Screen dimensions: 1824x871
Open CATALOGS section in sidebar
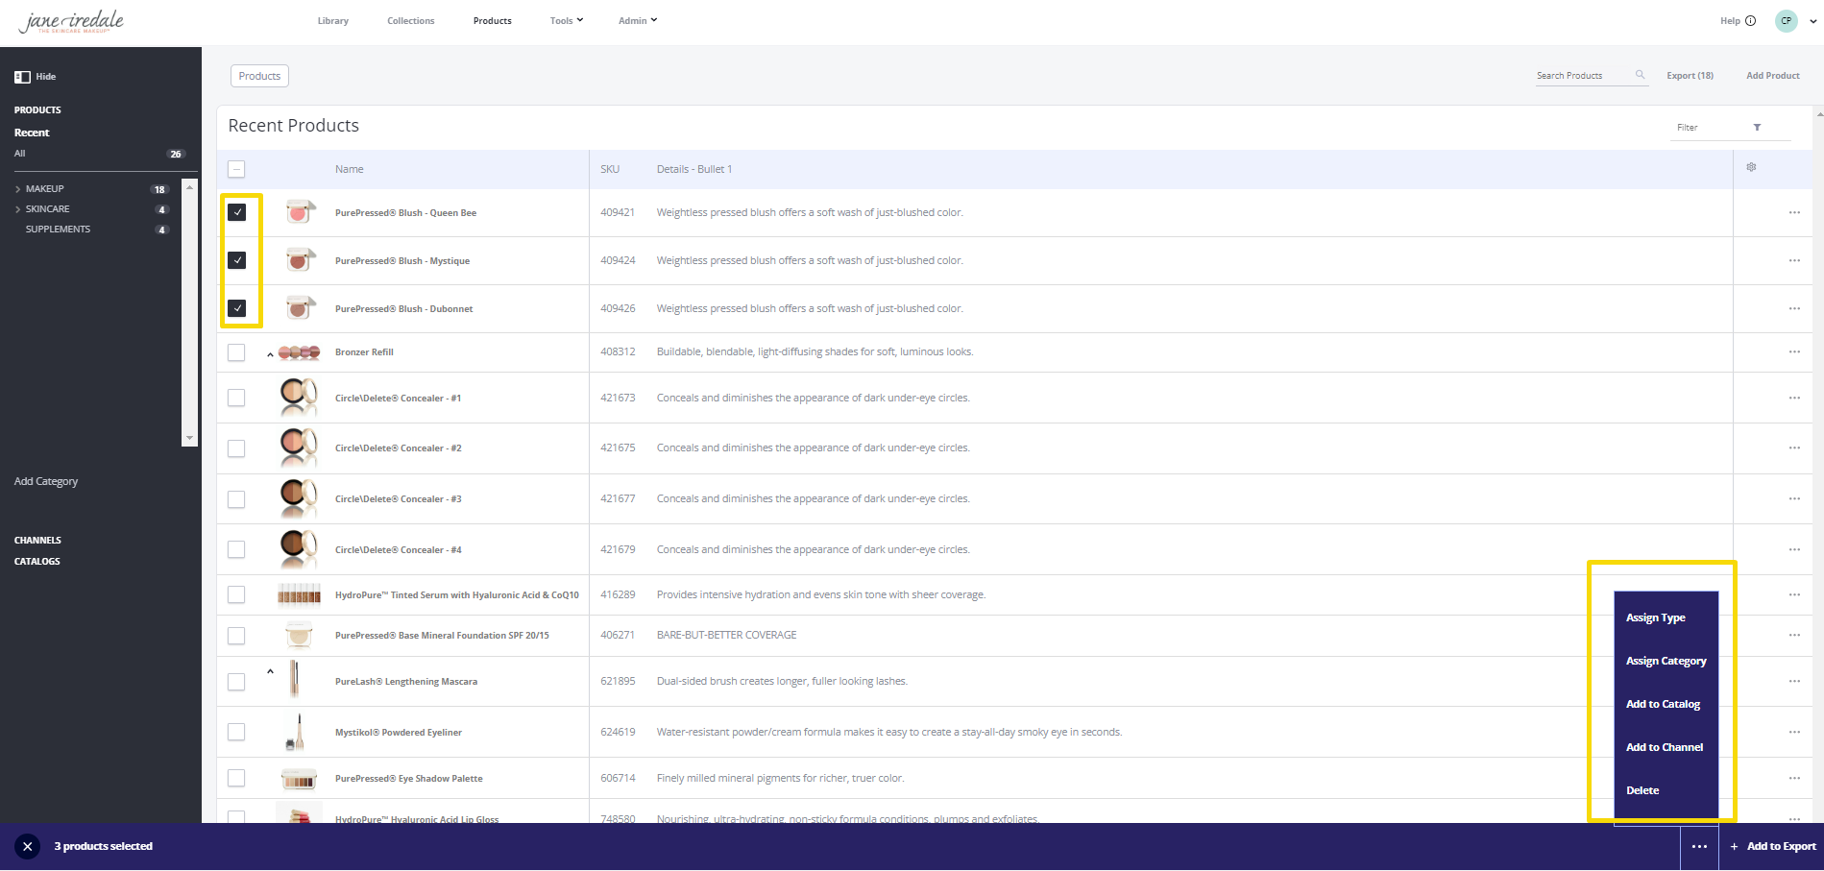(37, 562)
